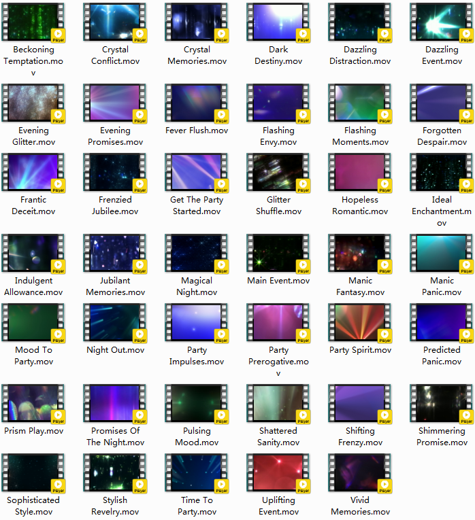475x520 pixels.
Task: Click the Manic Panic.mov thumbnail
Action: 441,253
